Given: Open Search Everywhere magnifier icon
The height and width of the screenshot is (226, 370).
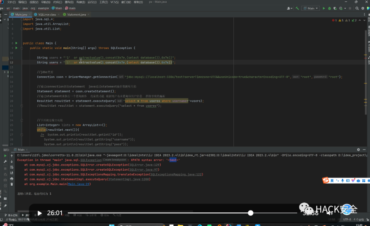Looking at the screenshot, I should [357, 8].
